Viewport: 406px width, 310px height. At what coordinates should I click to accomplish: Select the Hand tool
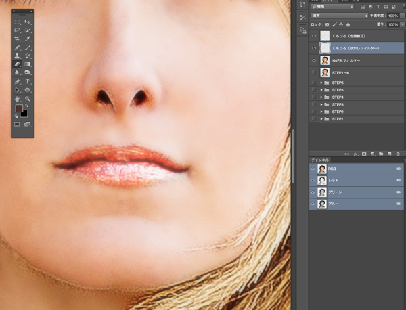click(x=17, y=99)
